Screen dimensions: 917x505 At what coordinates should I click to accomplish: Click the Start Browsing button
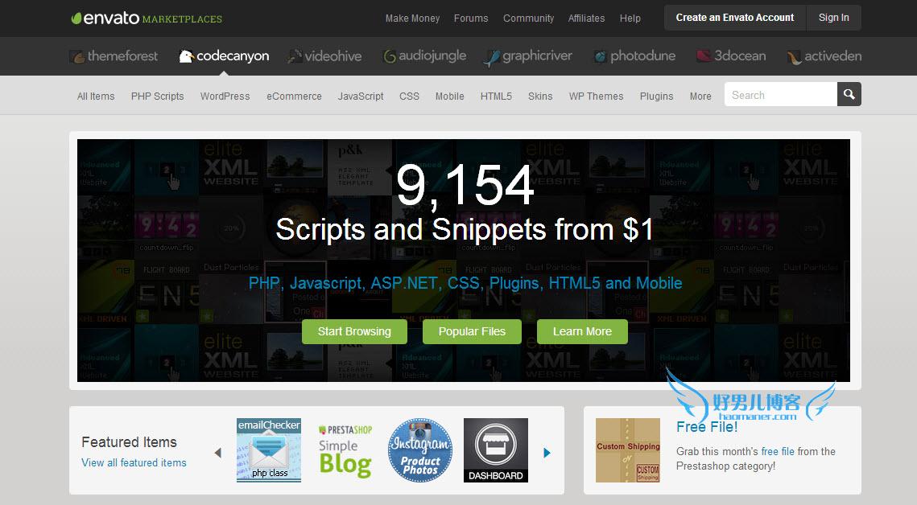coord(354,331)
